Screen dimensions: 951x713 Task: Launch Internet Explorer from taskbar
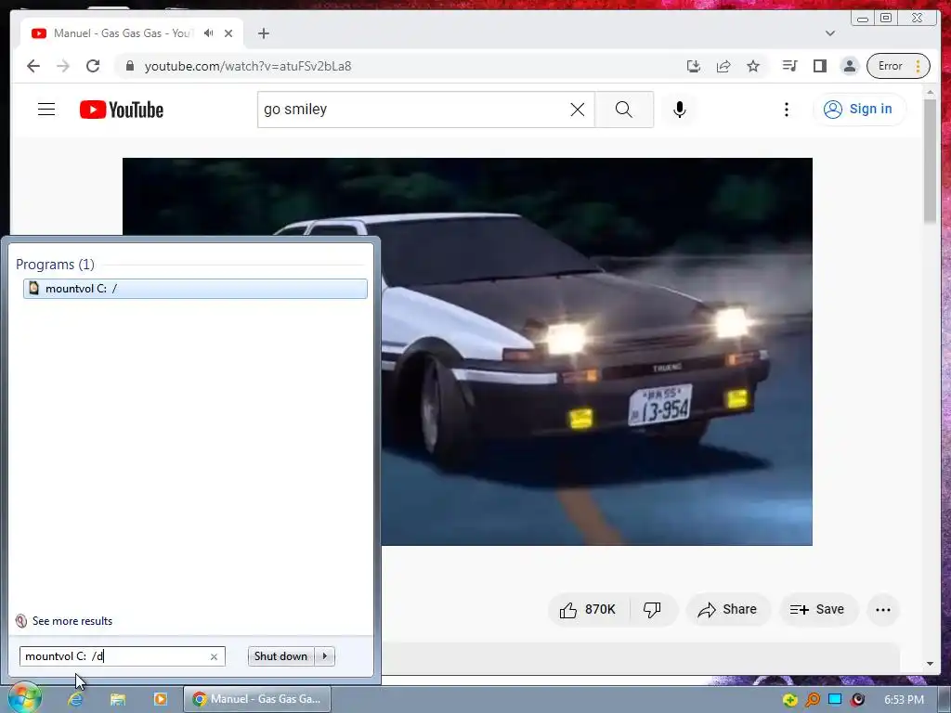tap(75, 699)
